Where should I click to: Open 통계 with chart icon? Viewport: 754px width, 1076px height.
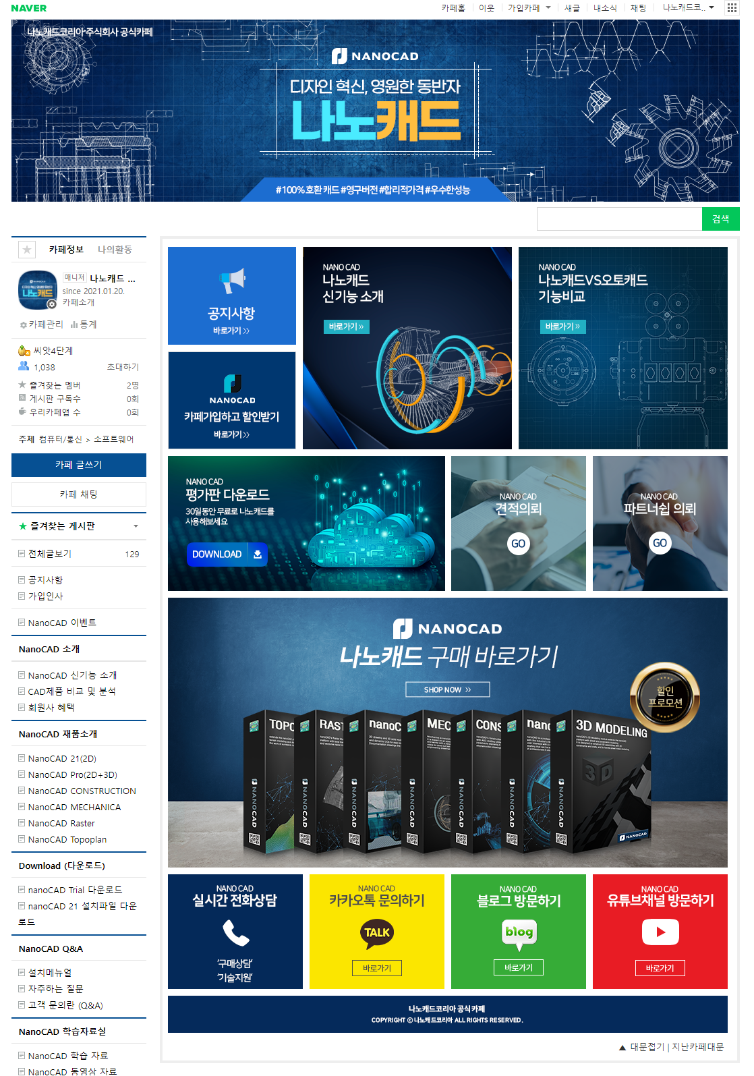tap(84, 324)
